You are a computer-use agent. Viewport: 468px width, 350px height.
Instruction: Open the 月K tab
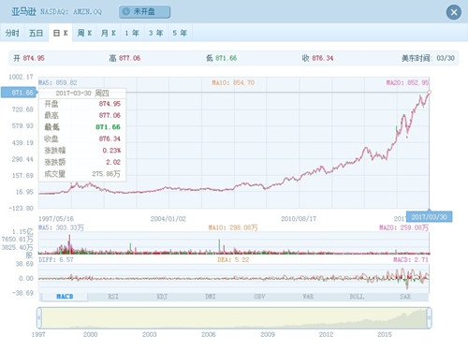(x=109, y=33)
